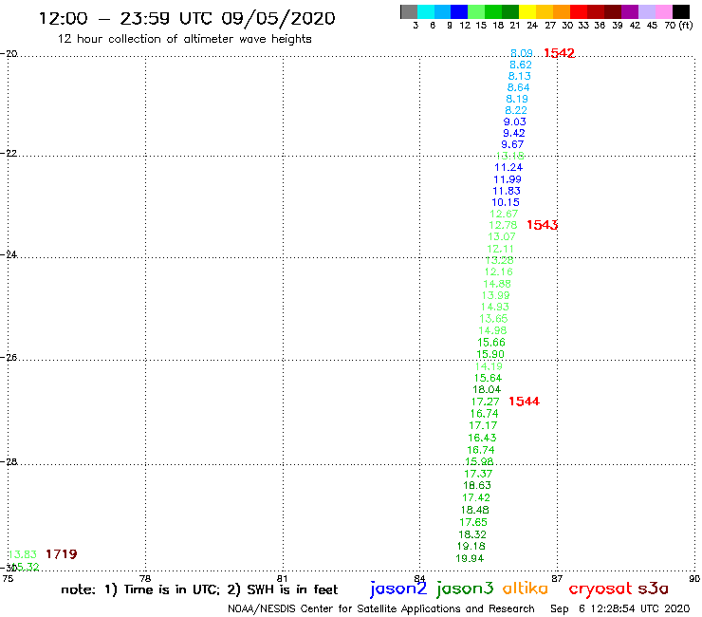Image resolution: width=702 pixels, height=617 pixels.
Task: Click the subtitle about altimeter wave heights
Action: pyautogui.click(x=184, y=39)
